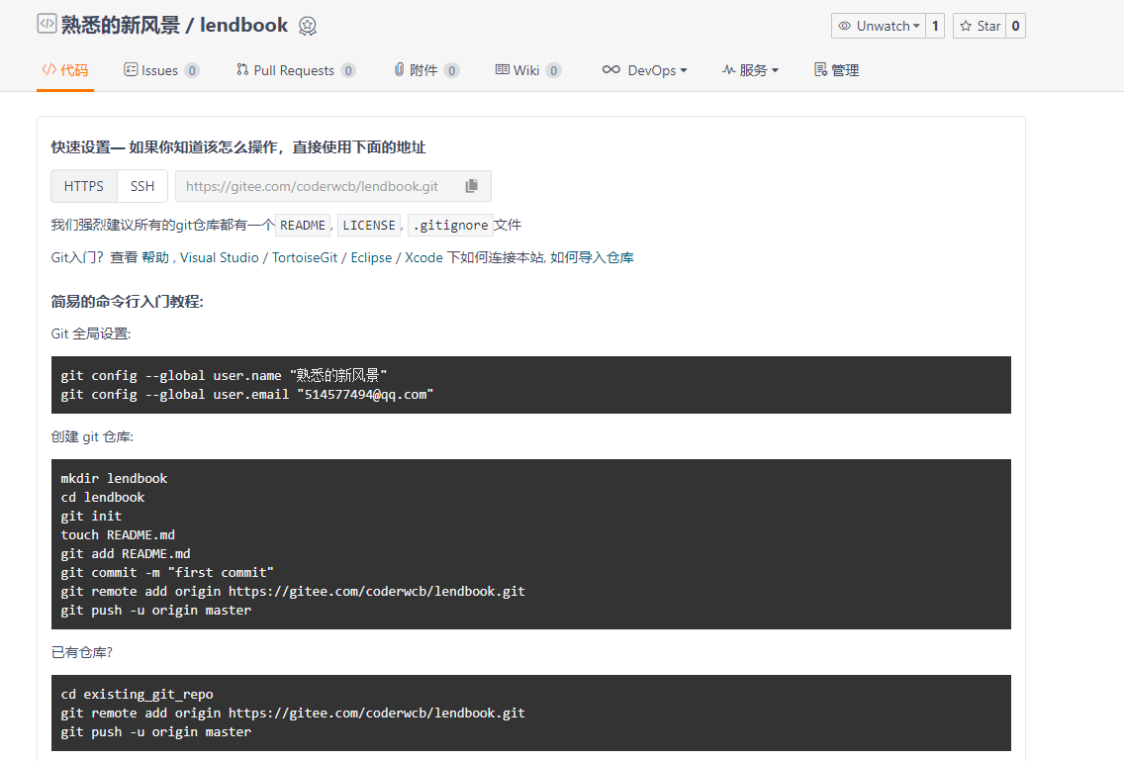Click the watcher count 1

point(935,26)
